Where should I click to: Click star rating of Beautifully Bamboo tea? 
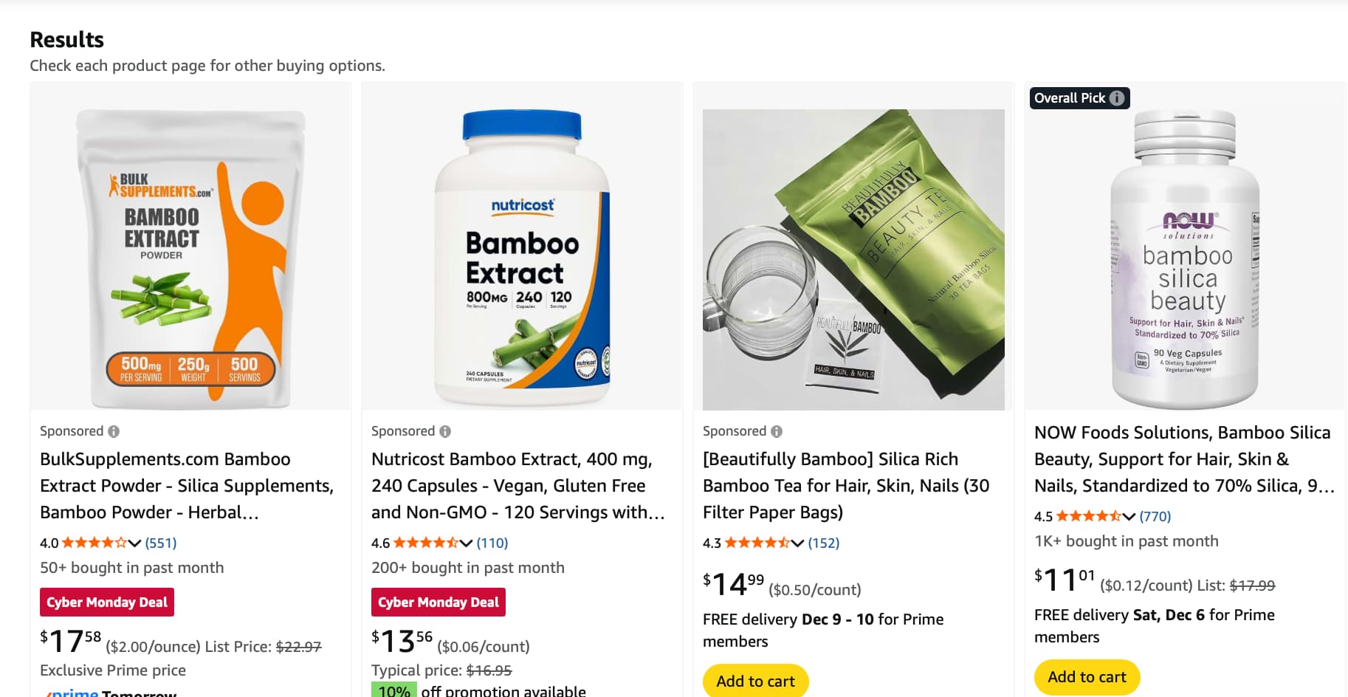pyautogui.click(x=757, y=543)
